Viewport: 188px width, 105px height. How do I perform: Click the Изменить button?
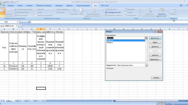pos(155,47)
